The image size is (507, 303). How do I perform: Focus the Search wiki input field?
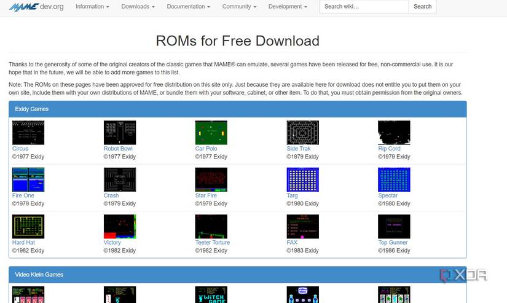pos(364,7)
